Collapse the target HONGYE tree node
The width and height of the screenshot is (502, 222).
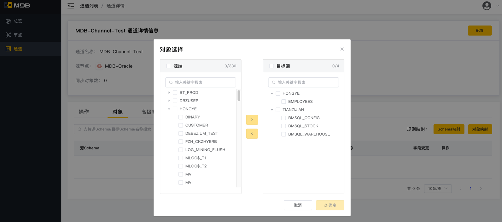click(x=272, y=93)
